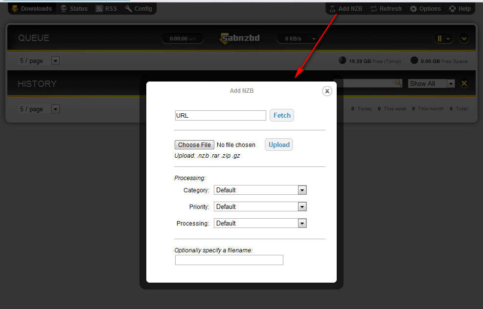Open the Category dropdown

(260, 190)
